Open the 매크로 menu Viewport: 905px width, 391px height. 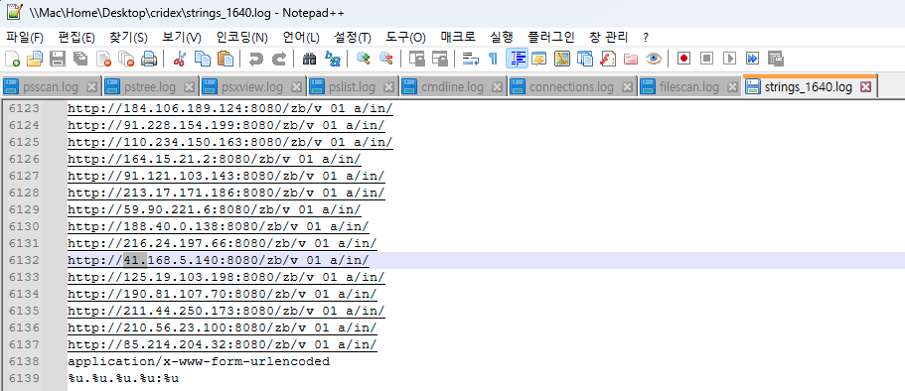458,38
